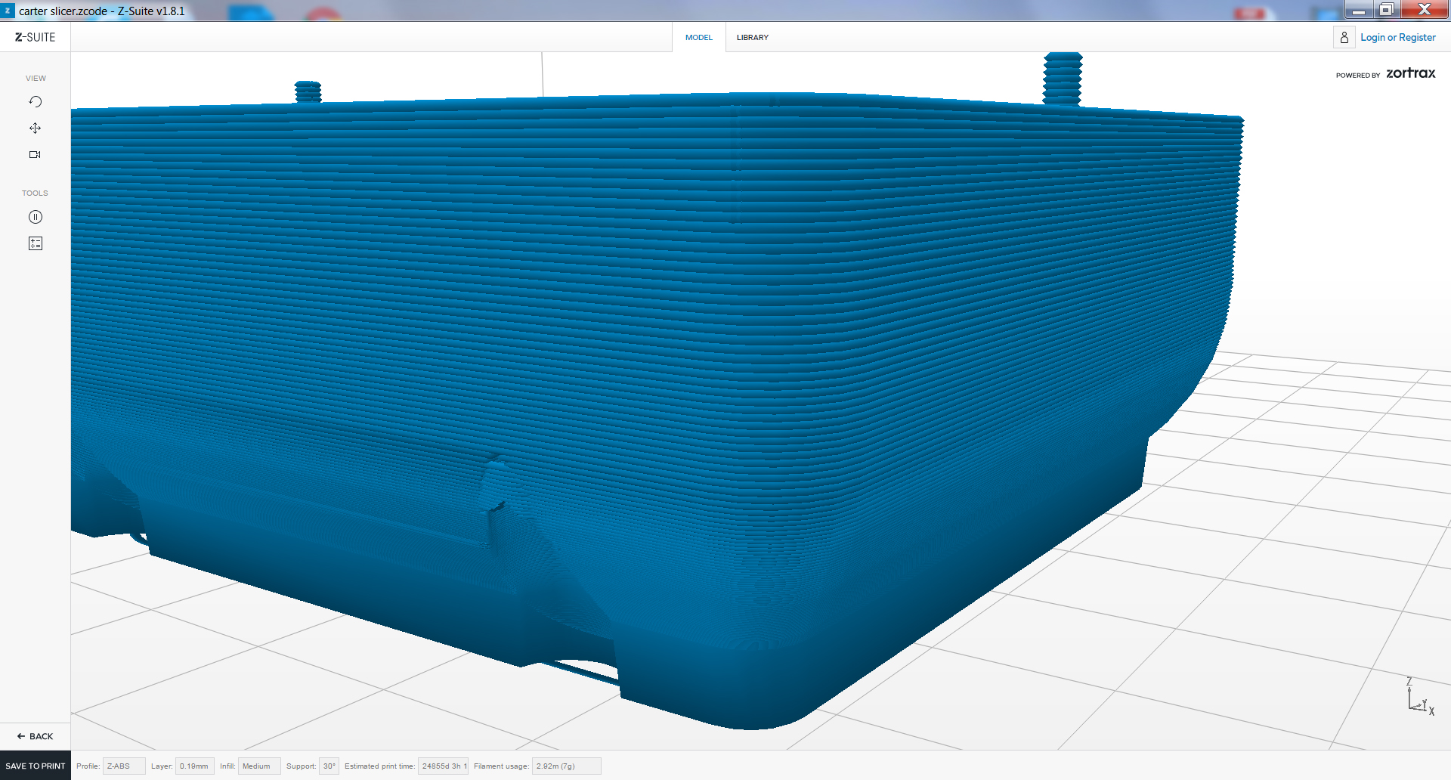Click the Filament usage field
This screenshot has width=1451, height=780.
tap(566, 766)
